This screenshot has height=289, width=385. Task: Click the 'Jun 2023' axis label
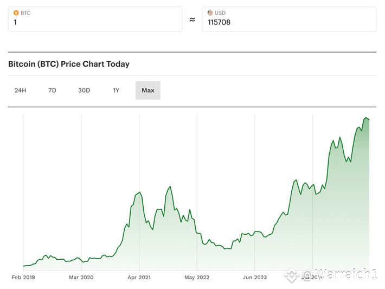tap(255, 277)
